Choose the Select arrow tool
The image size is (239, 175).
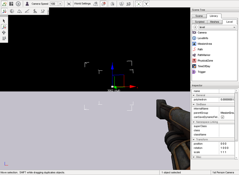pyautogui.click(x=4, y=21)
